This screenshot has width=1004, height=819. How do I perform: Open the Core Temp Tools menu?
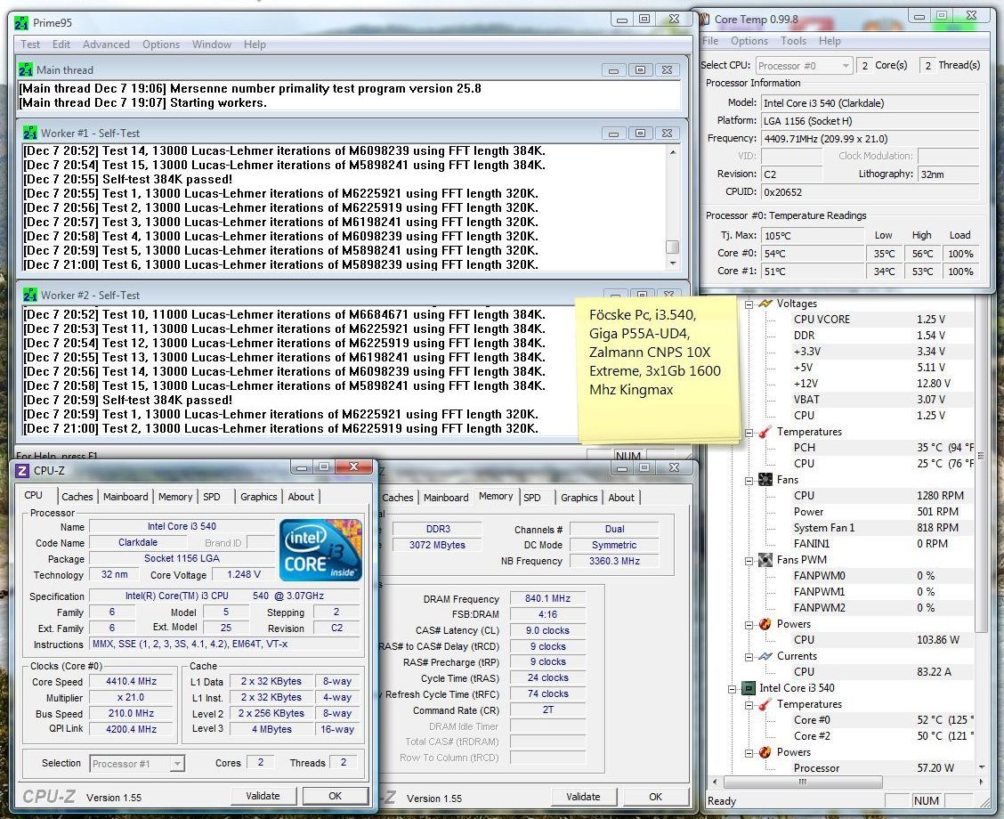(x=793, y=40)
